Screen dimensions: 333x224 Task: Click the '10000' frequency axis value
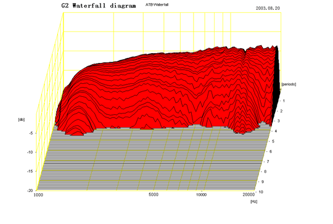[201, 194]
